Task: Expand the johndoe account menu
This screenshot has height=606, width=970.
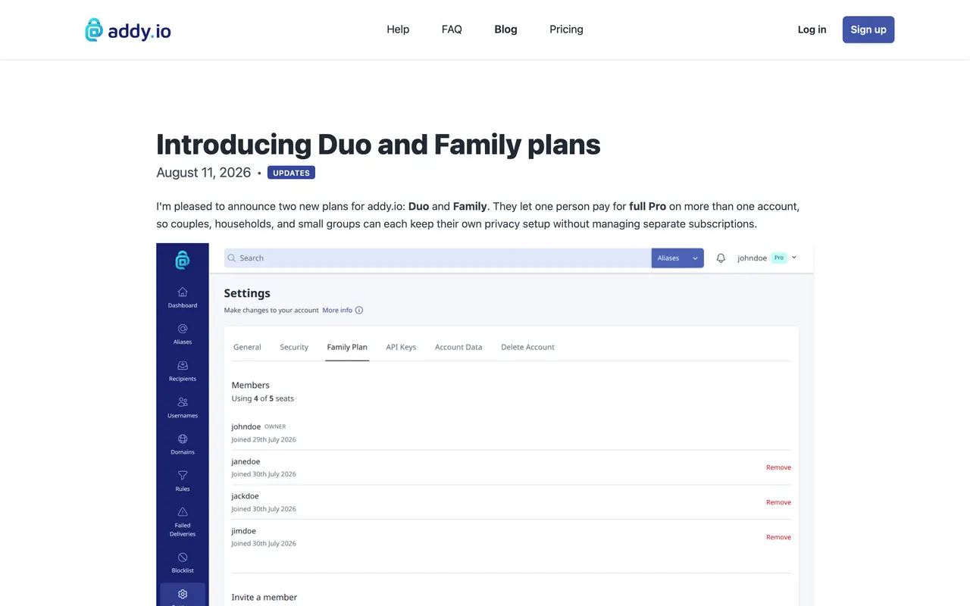Action: pyautogui.click(x=767, y=258)
